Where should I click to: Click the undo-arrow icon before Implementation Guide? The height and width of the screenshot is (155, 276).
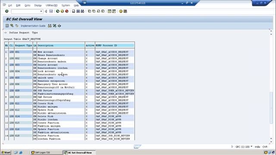tap(17, 26)
